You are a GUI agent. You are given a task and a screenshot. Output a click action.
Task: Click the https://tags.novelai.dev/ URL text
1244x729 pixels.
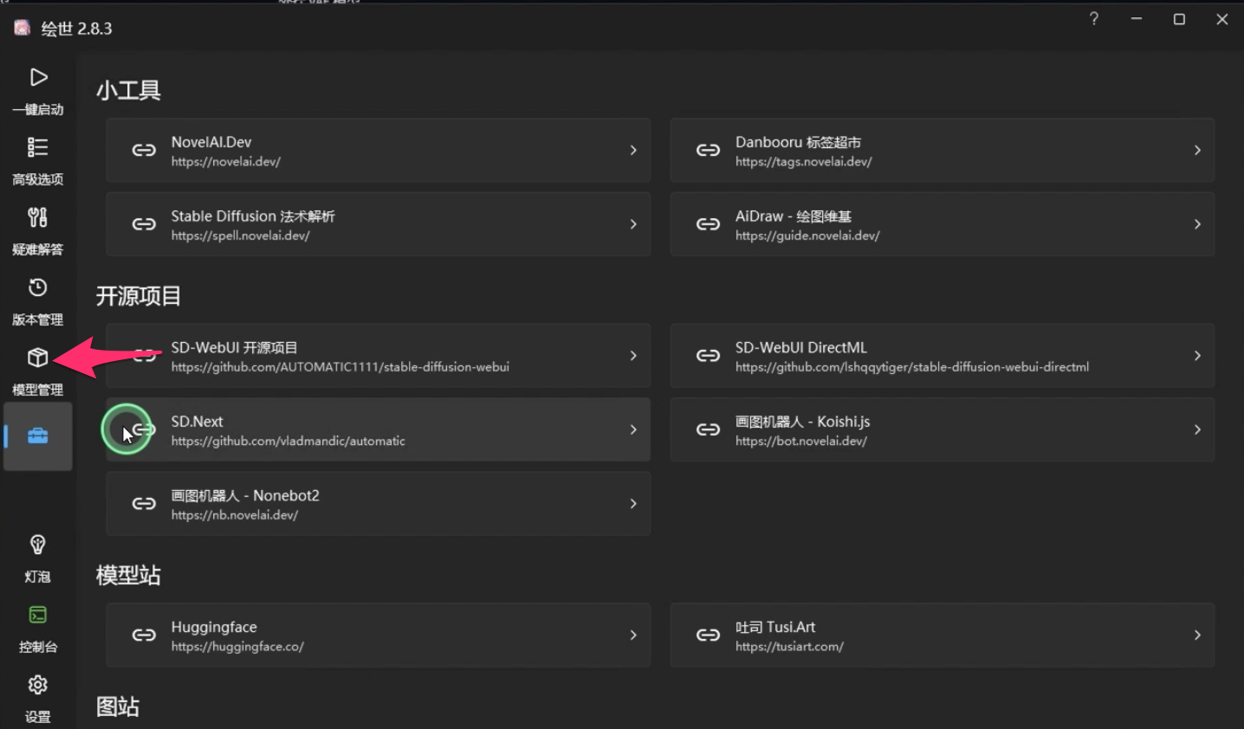[x=803, y=162]
